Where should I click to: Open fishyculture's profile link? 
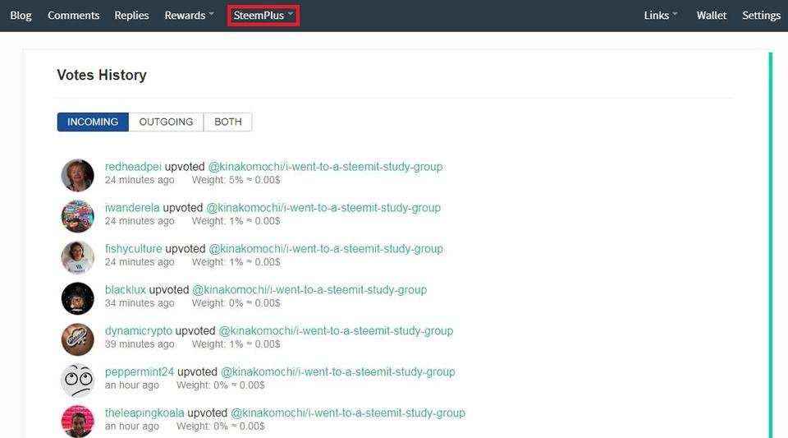pyautogui.click(x=133, y=249)
